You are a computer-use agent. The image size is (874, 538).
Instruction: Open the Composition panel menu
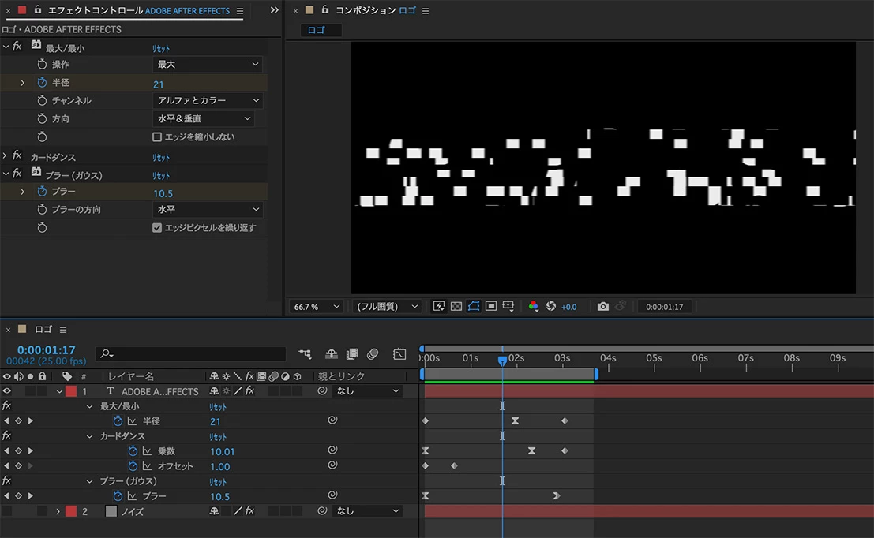coord(426,10)
